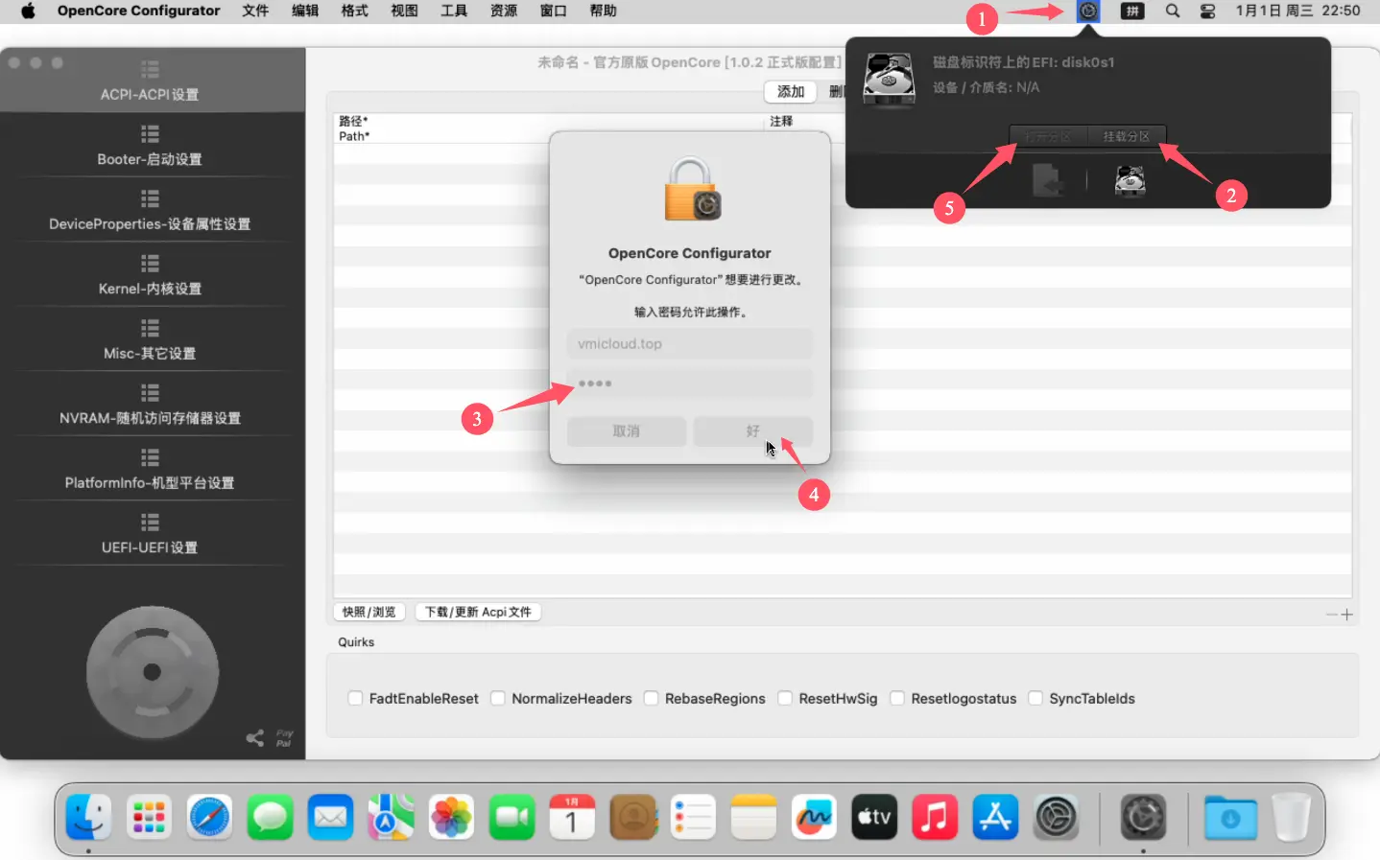Toggle the NormalizeHeaders checkbox
The height and width of the screenshot is (860, 1380).
[498, 698]
